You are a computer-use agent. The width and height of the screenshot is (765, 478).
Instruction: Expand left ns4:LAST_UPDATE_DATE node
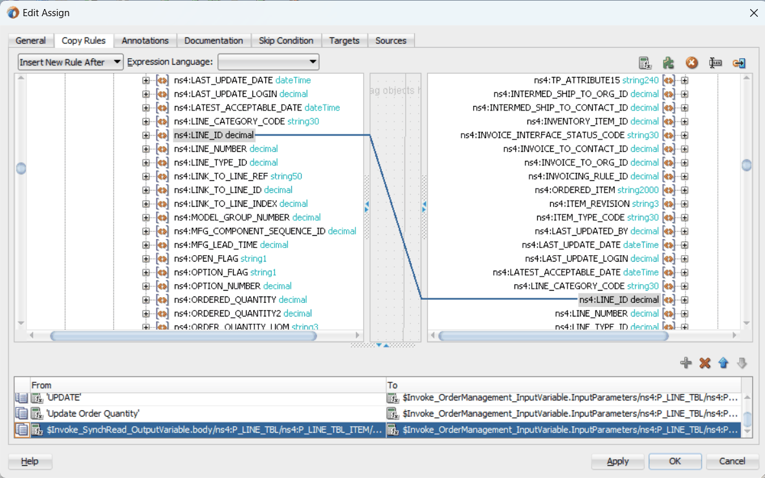tap(146, 80)
